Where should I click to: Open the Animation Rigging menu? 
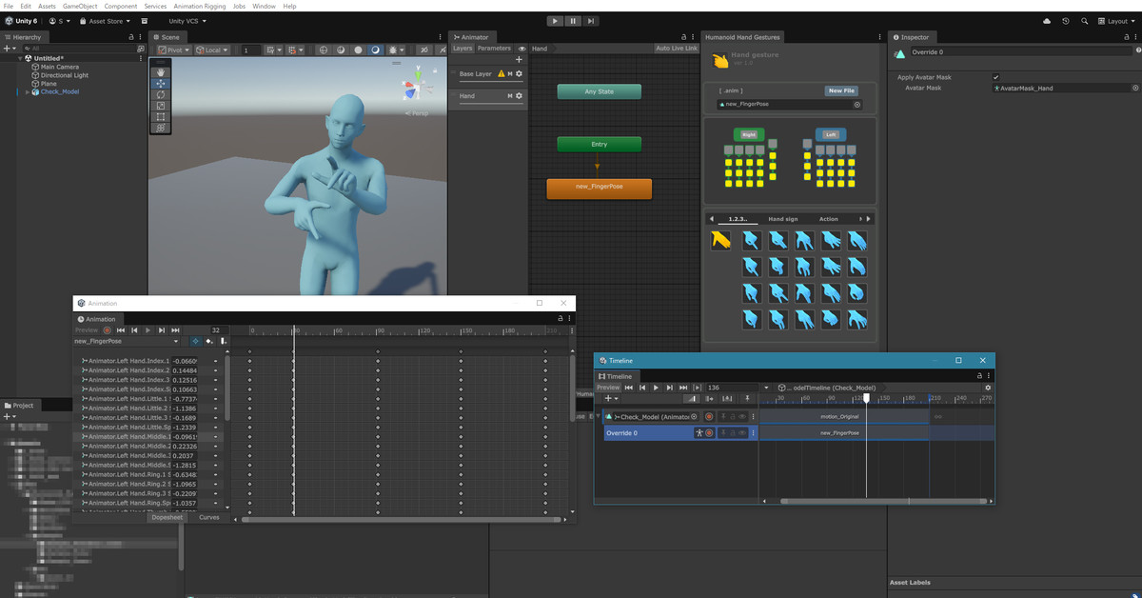pos(200,6)
